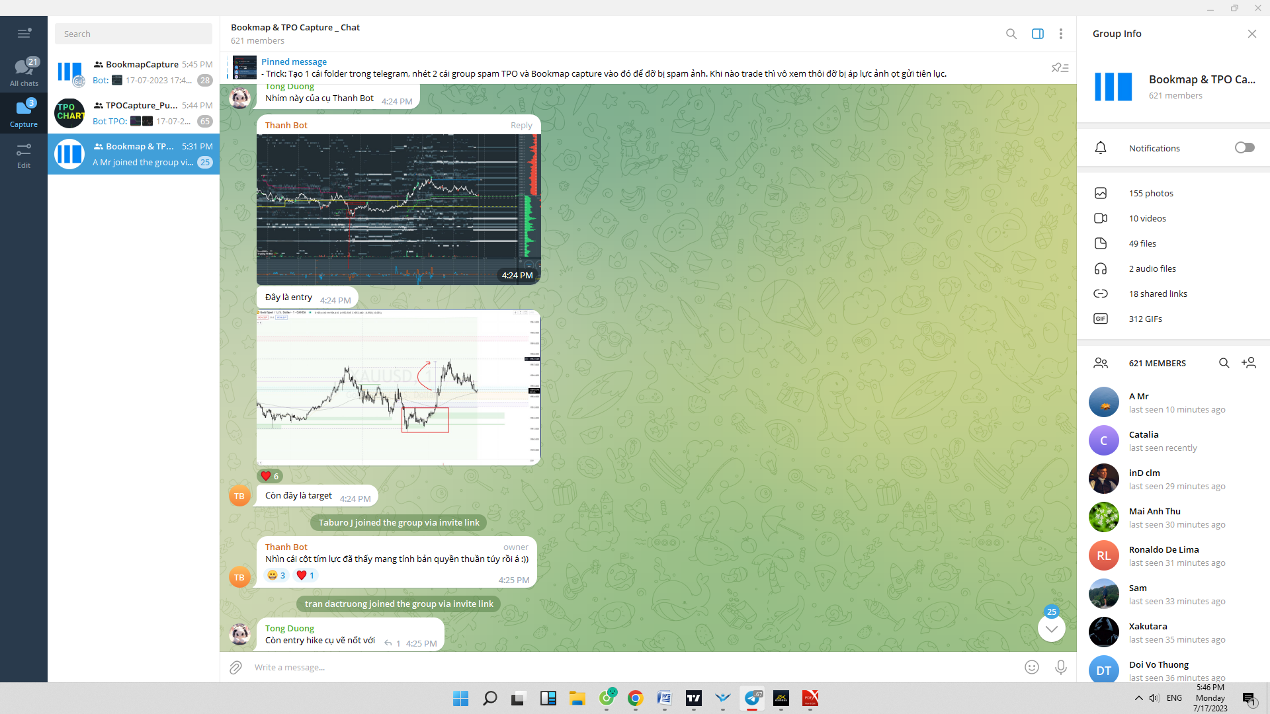Close the Group Info panel
Screen dimensions: 1270x714
click(x=1252, y=34)
